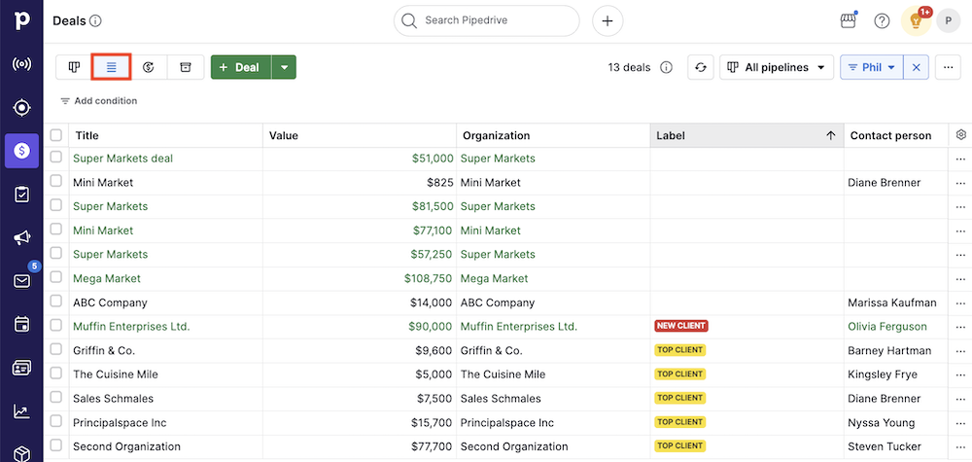Open the Phil filter dropdown
Screen dimensions: 972x462
pos(871,67)
